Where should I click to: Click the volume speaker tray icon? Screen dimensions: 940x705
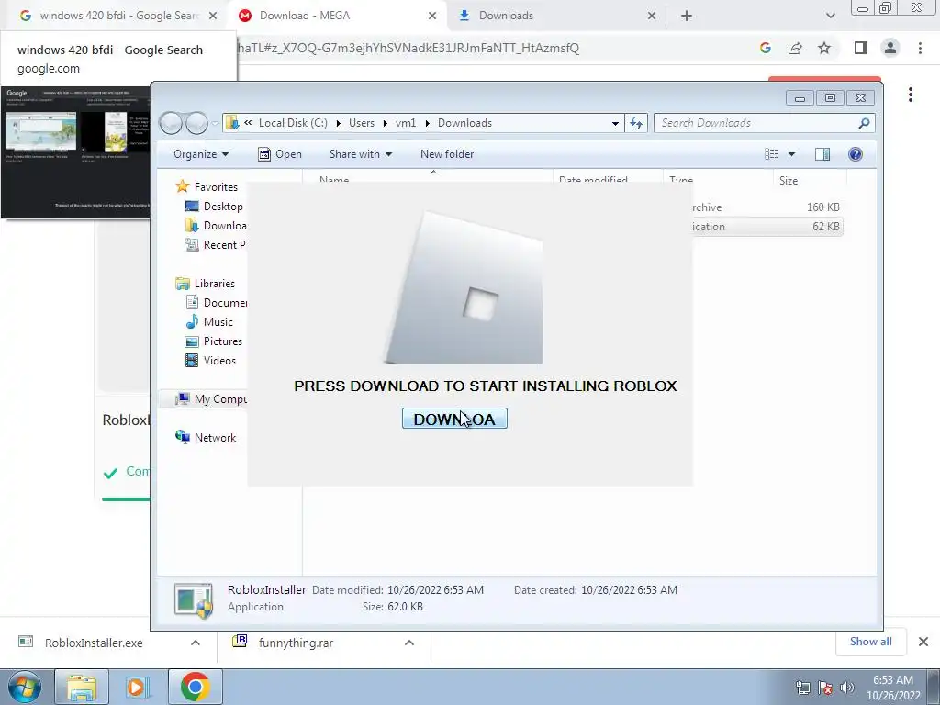pyautogui.click(x=846, y=688)
